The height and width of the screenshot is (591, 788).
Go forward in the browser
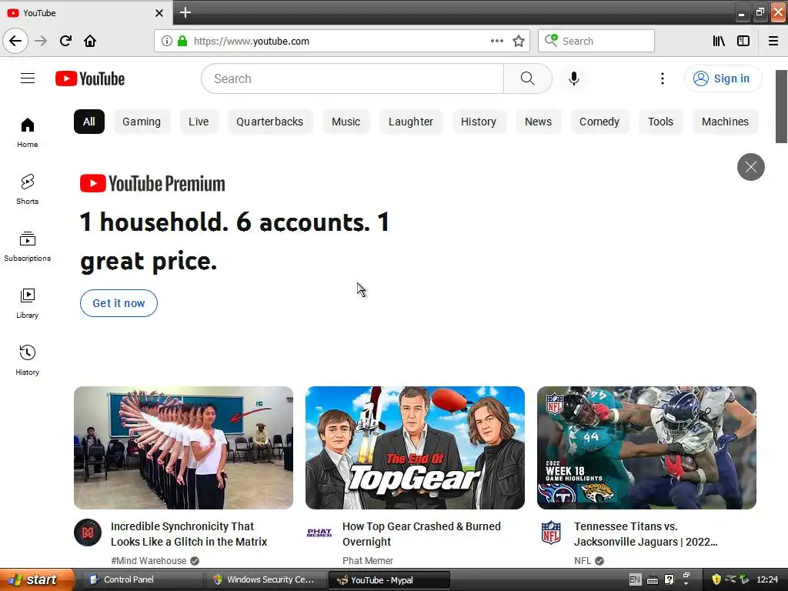click(41, 41)
